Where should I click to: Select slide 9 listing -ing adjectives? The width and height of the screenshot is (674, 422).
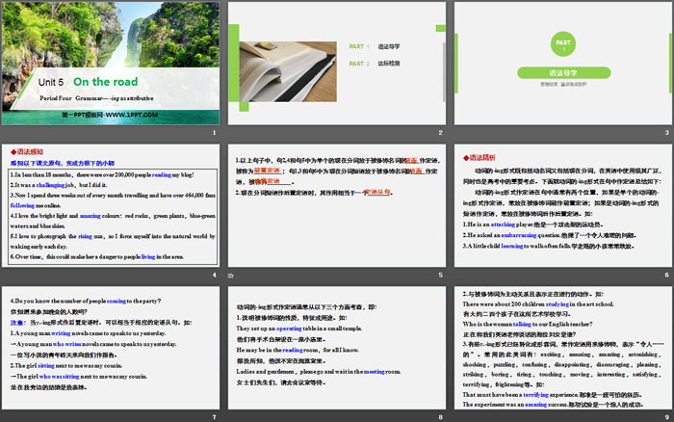(x=561, y=349)
